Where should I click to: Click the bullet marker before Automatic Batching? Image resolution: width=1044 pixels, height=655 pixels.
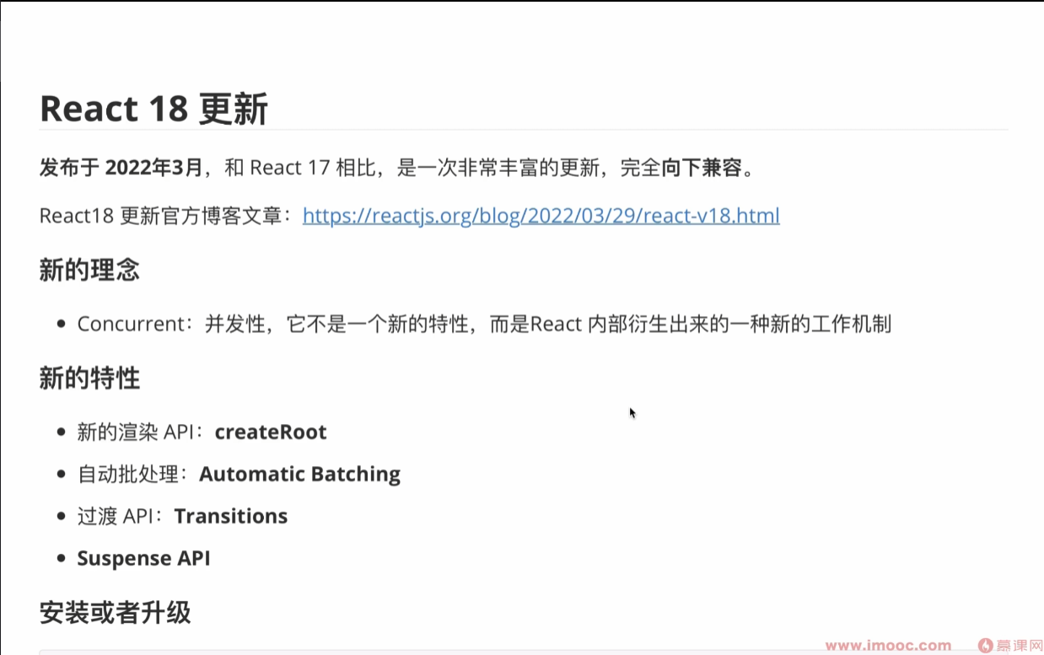[x=59, y=473]
